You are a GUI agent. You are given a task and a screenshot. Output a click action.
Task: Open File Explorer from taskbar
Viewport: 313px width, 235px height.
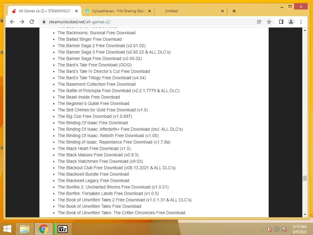pos(25,229)
